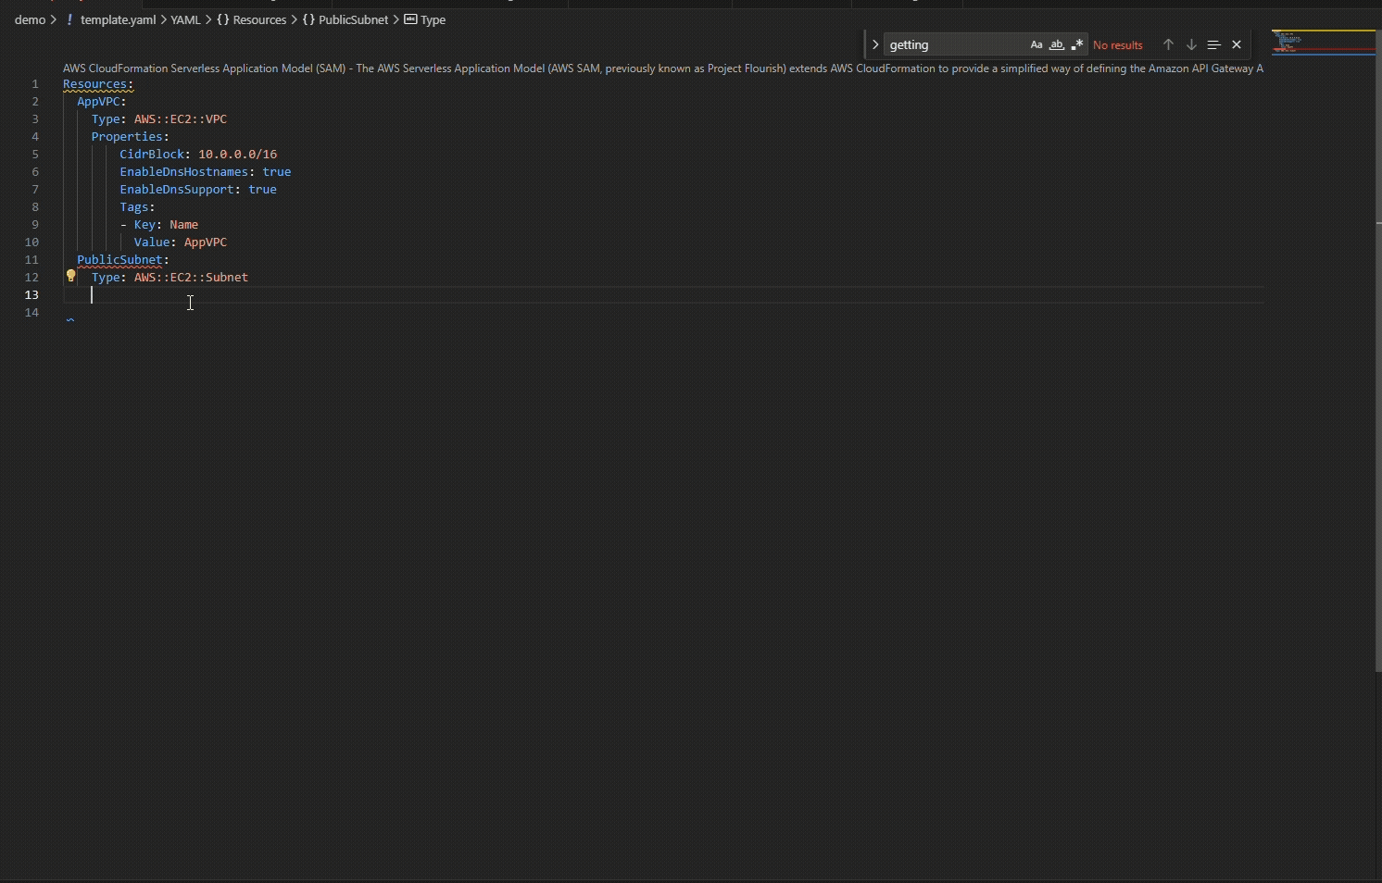Click the minimap in the top-right corner
1382x883 pixels.
click(1323, 42)
